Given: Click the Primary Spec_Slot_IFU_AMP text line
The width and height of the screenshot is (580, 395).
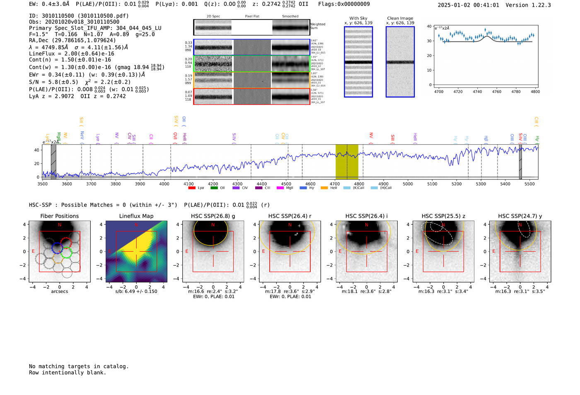Looking at the screenshot, I should click(x=95, y=28).
